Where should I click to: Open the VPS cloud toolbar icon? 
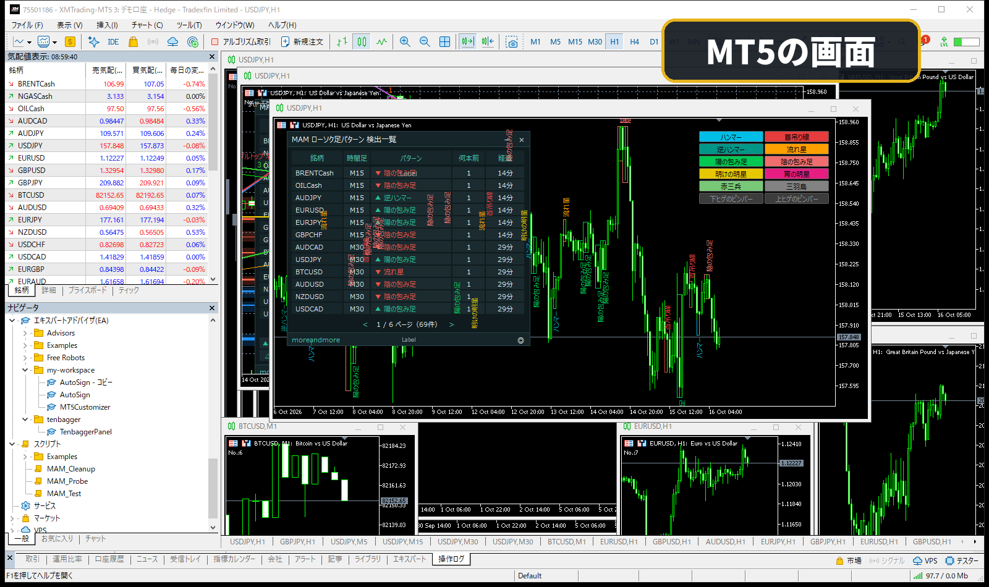click(173, 42)
